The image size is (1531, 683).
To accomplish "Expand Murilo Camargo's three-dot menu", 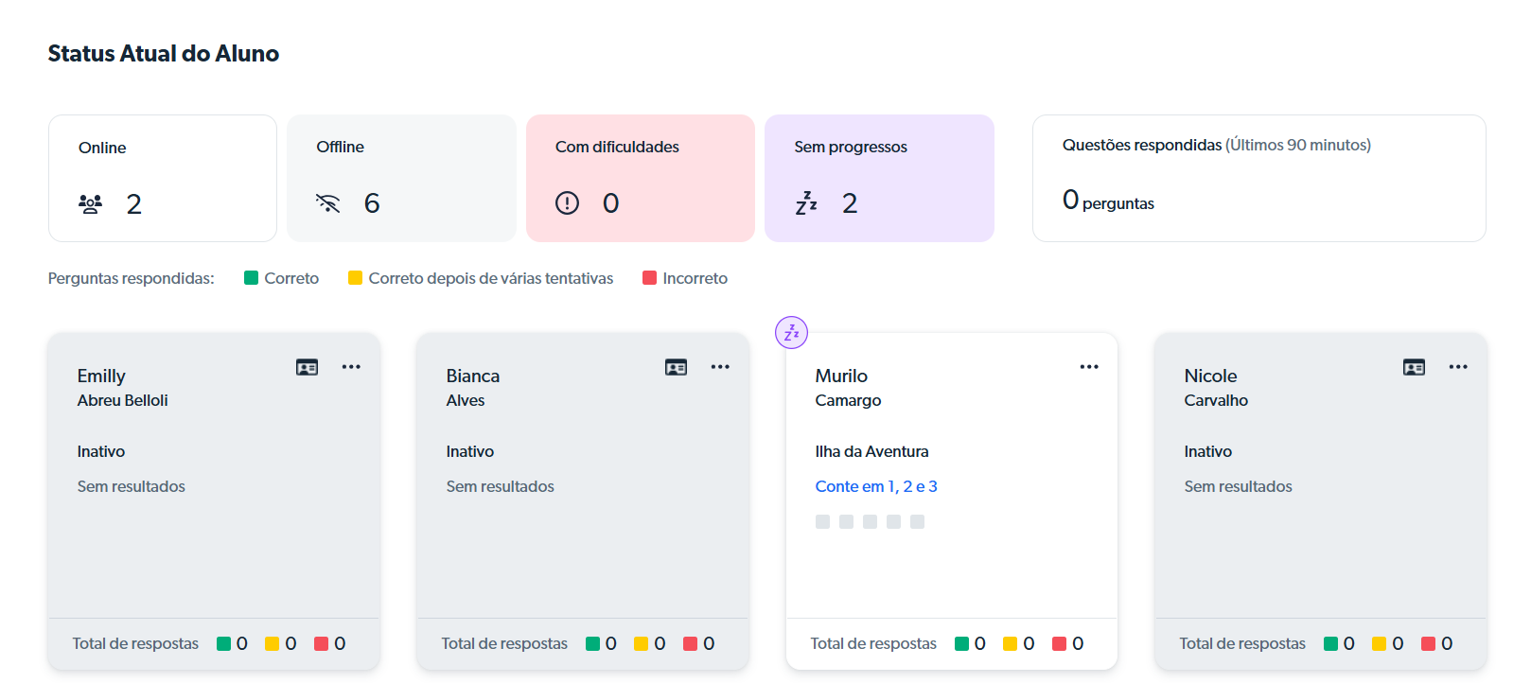I will coord(1089,367).
